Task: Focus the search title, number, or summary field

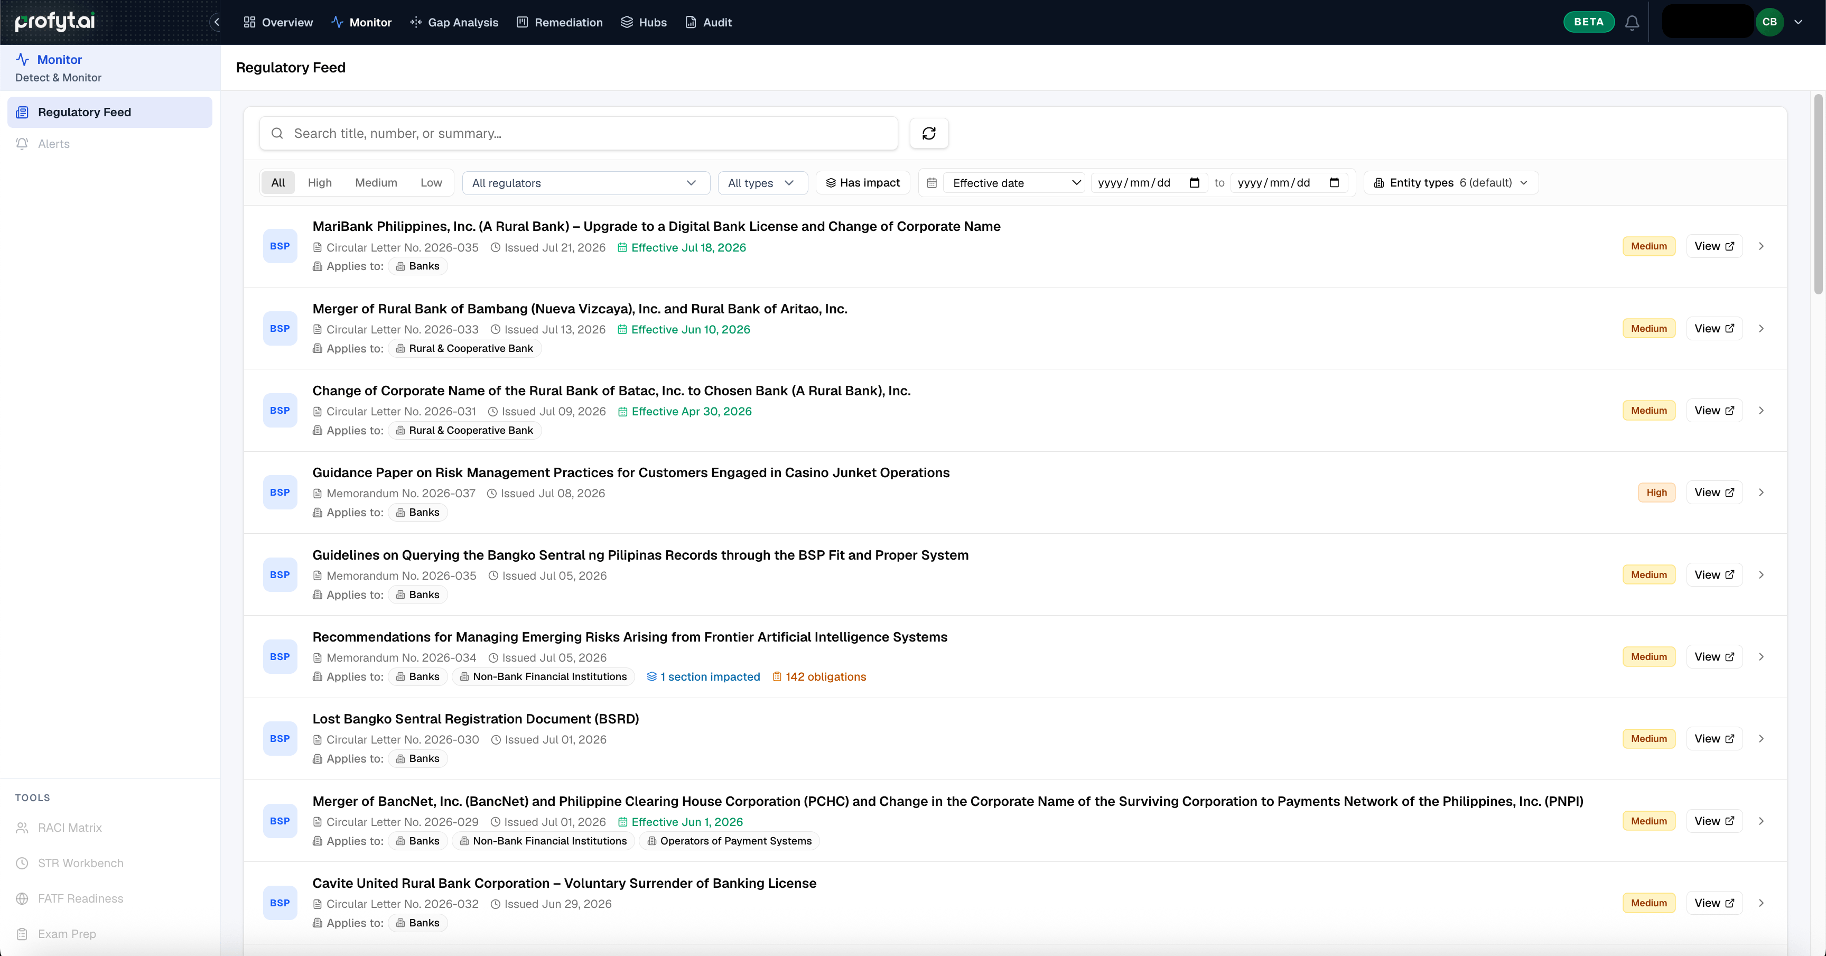Action: coord(579,133)
